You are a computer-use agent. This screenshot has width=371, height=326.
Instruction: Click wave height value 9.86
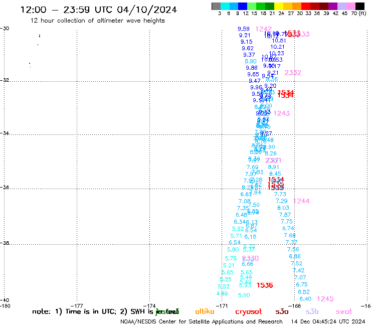coord(252,68)
